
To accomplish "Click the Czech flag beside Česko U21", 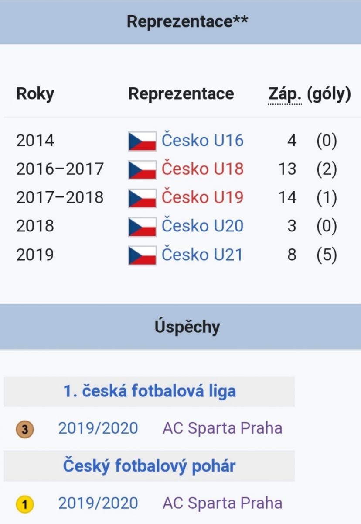I will pyautogui.click(x=142, y=255).
